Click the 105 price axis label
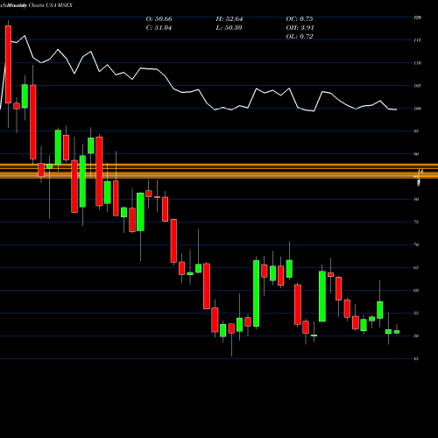Screen dimensions: 438x438 [x=418, y=86]
